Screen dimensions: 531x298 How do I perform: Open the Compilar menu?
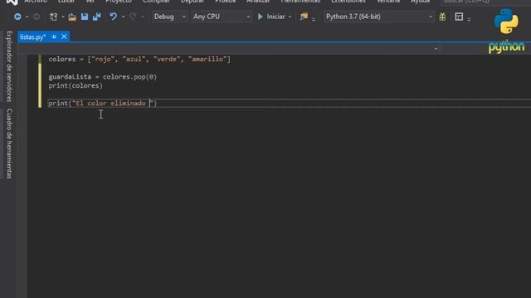pos(156,2)
